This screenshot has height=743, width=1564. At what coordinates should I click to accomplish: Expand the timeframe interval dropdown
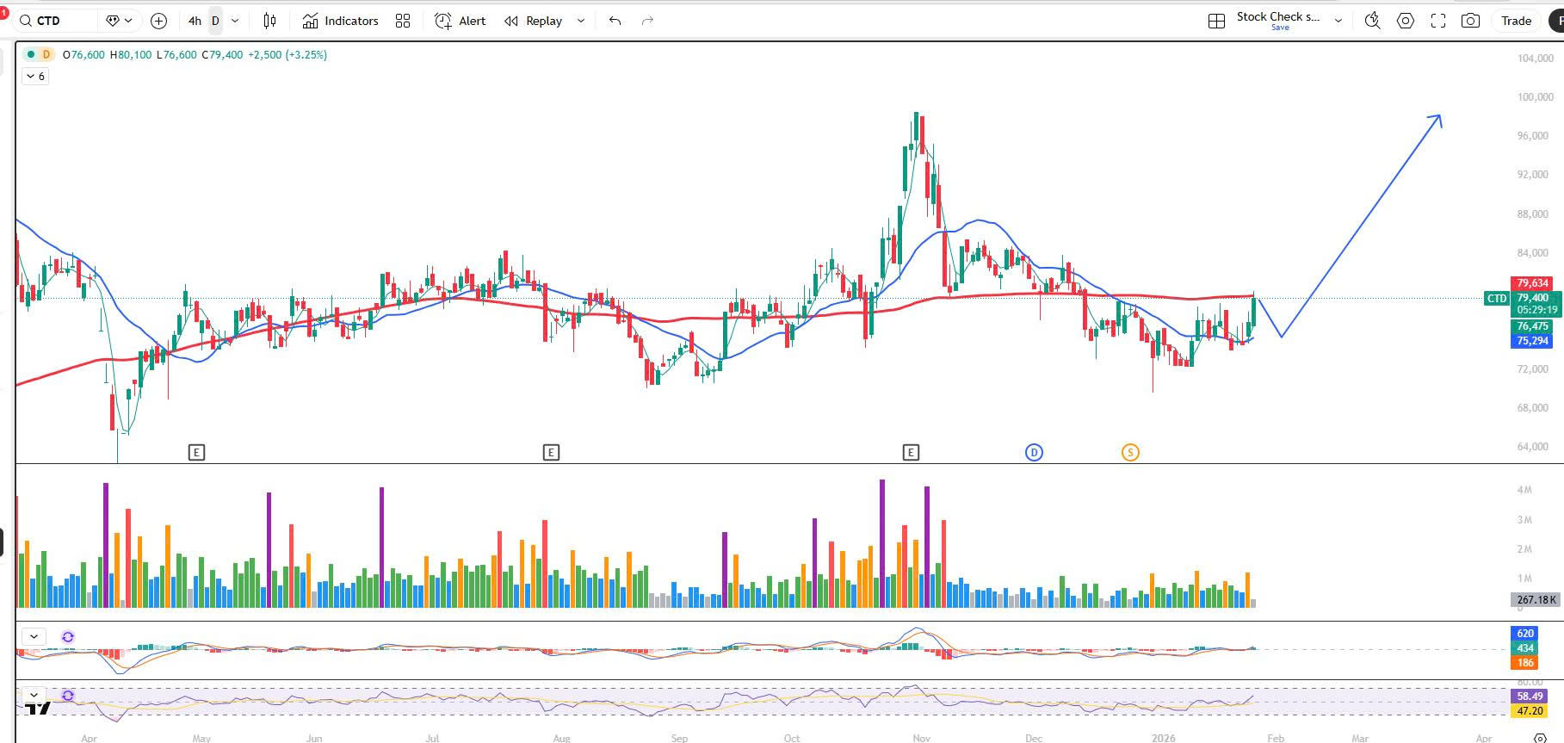tap(235, 21)
